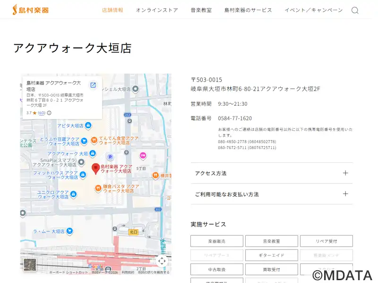Toggle satellite layer thumbnail on map

[30, 265]
